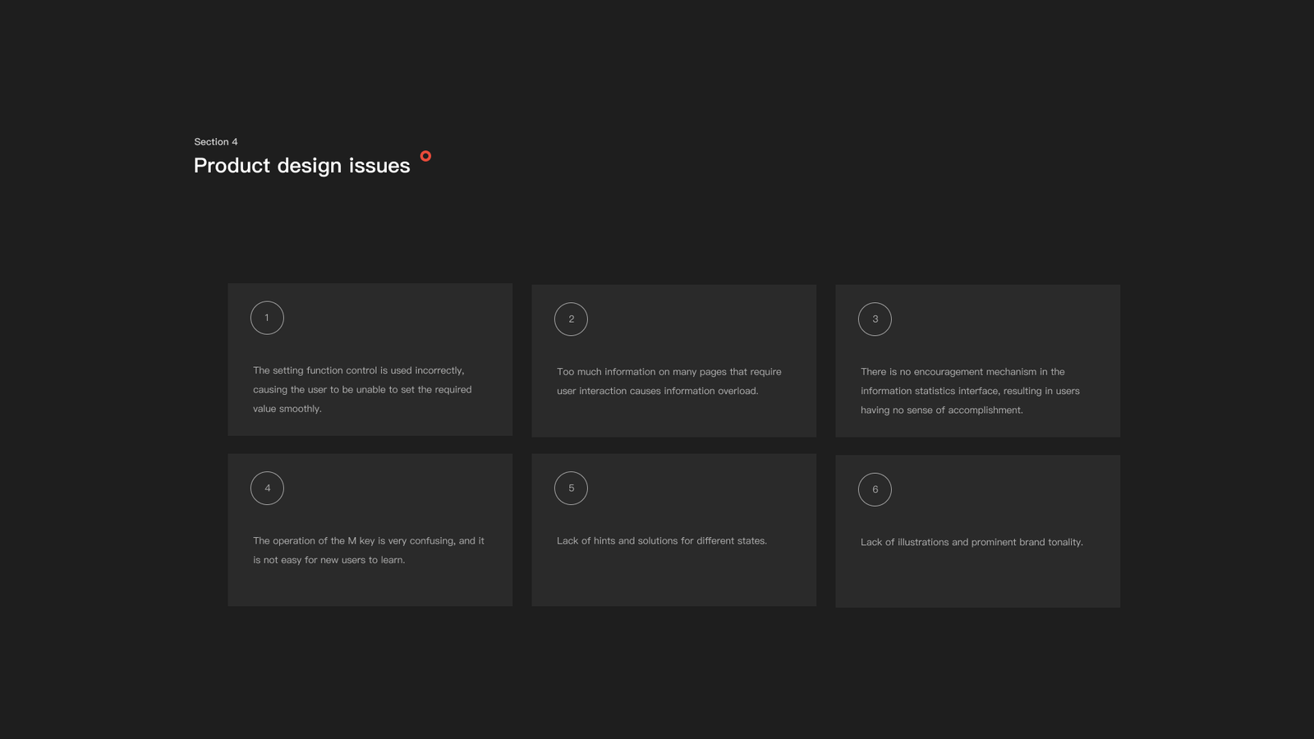Click the "Product design issues" heading
The height and width of the screenshot is (739, 1314).
301,166
